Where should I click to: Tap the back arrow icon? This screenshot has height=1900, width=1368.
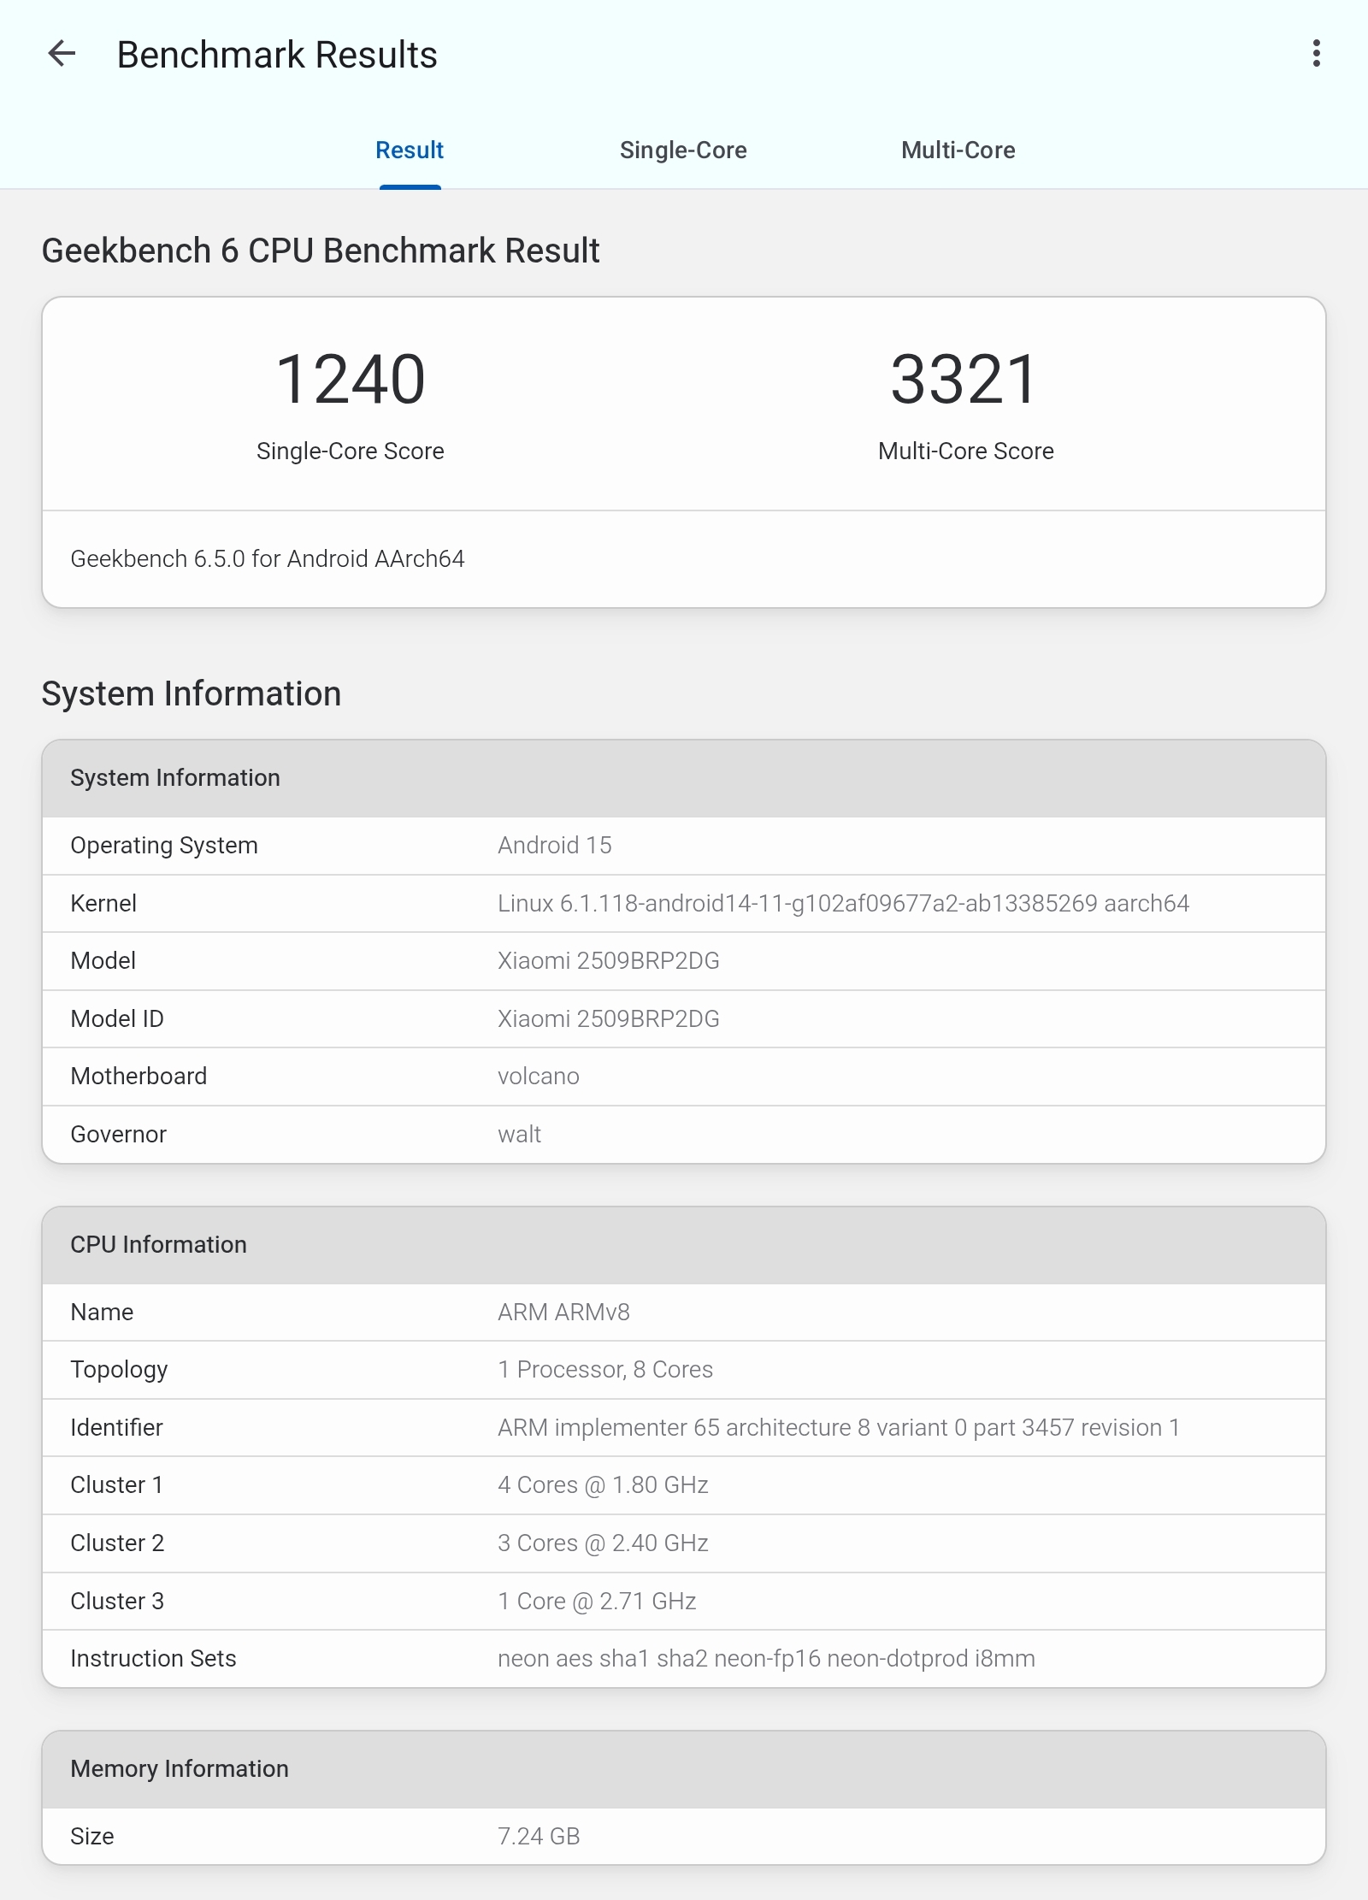62,54
